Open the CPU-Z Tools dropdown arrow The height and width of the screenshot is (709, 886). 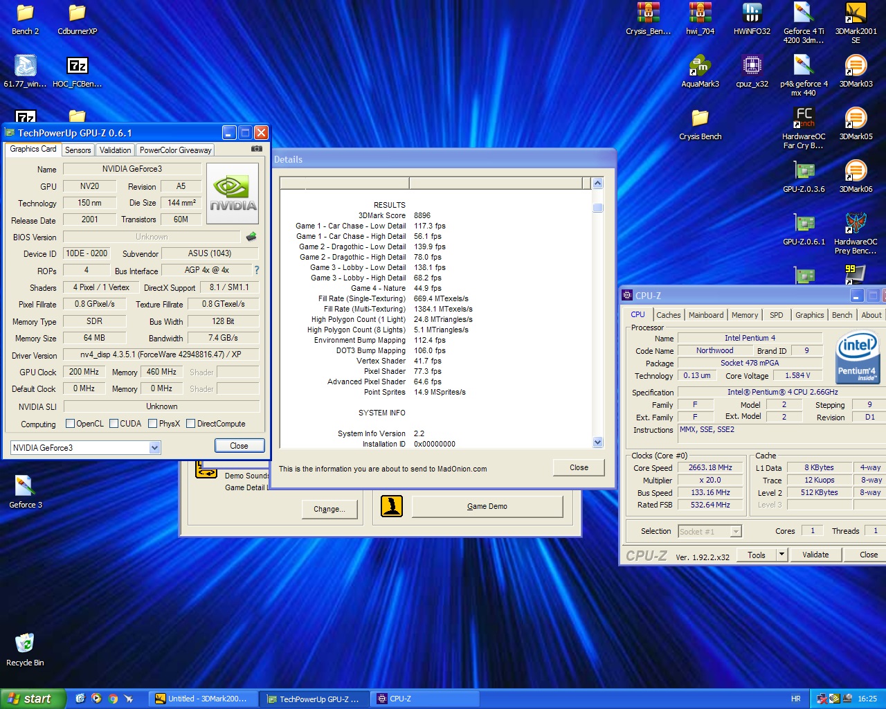[x=781, y=555]
